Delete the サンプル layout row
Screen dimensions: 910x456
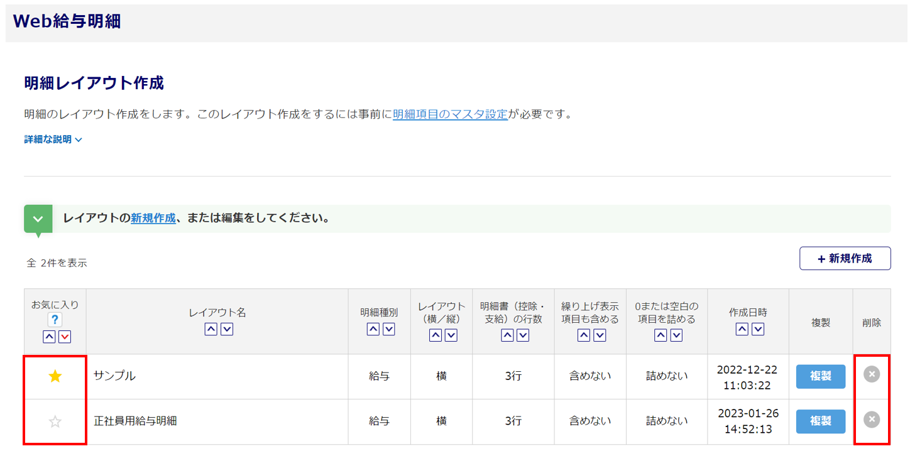[x=872, y=374]
